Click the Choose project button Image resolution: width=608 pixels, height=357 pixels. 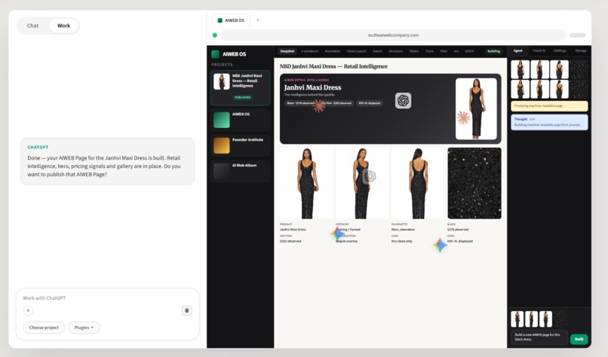[44, 328]
